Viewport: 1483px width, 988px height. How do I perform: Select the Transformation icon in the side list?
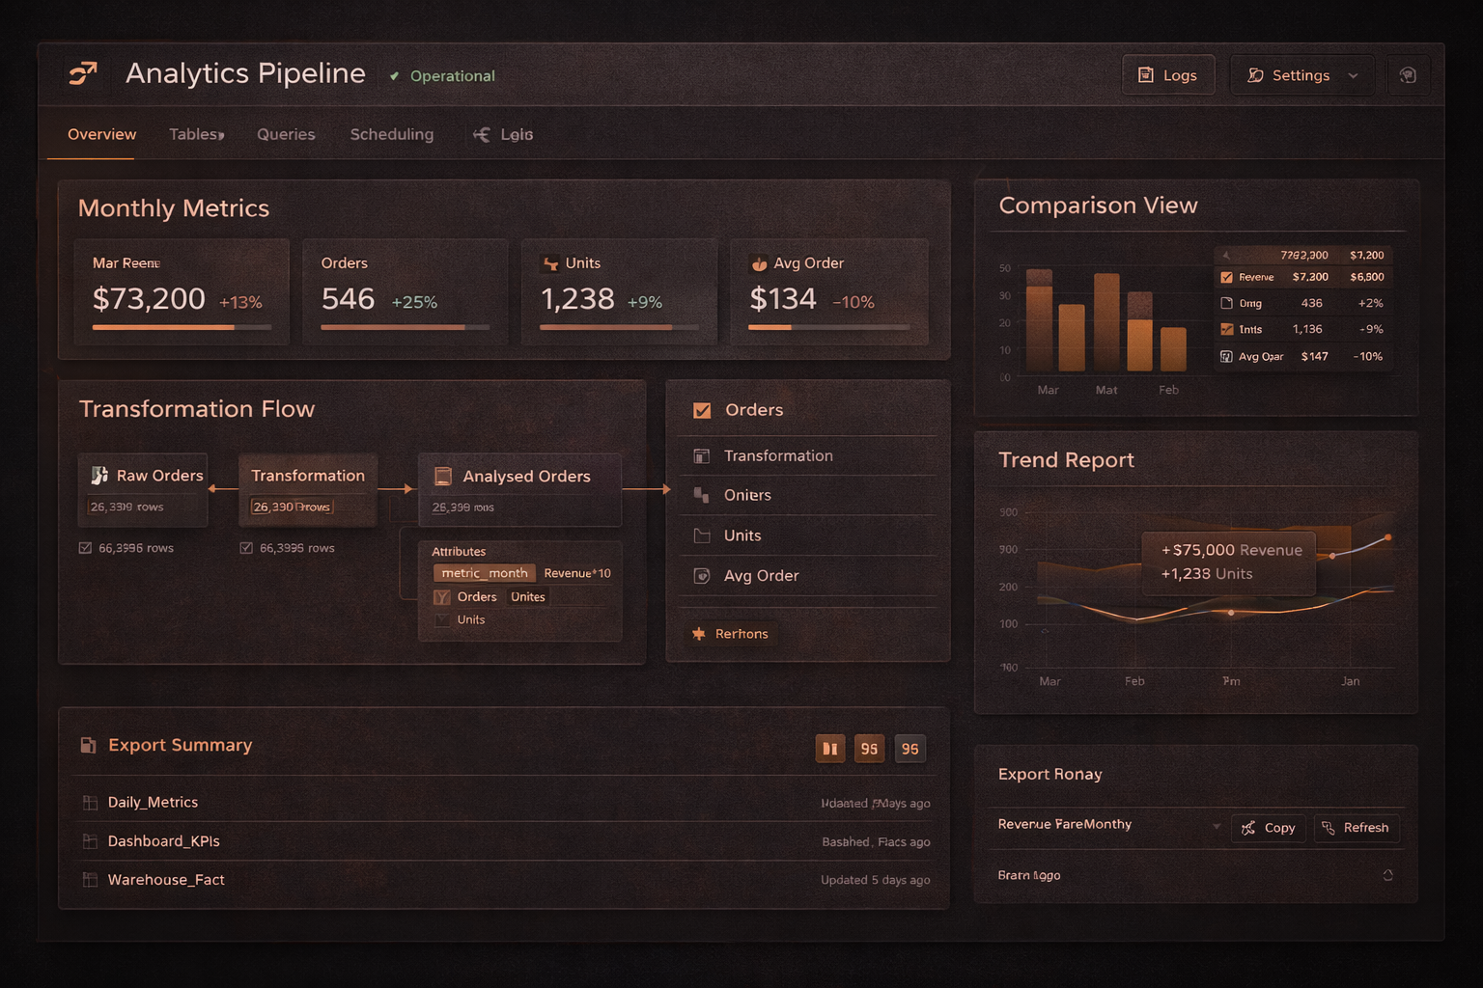701,454
